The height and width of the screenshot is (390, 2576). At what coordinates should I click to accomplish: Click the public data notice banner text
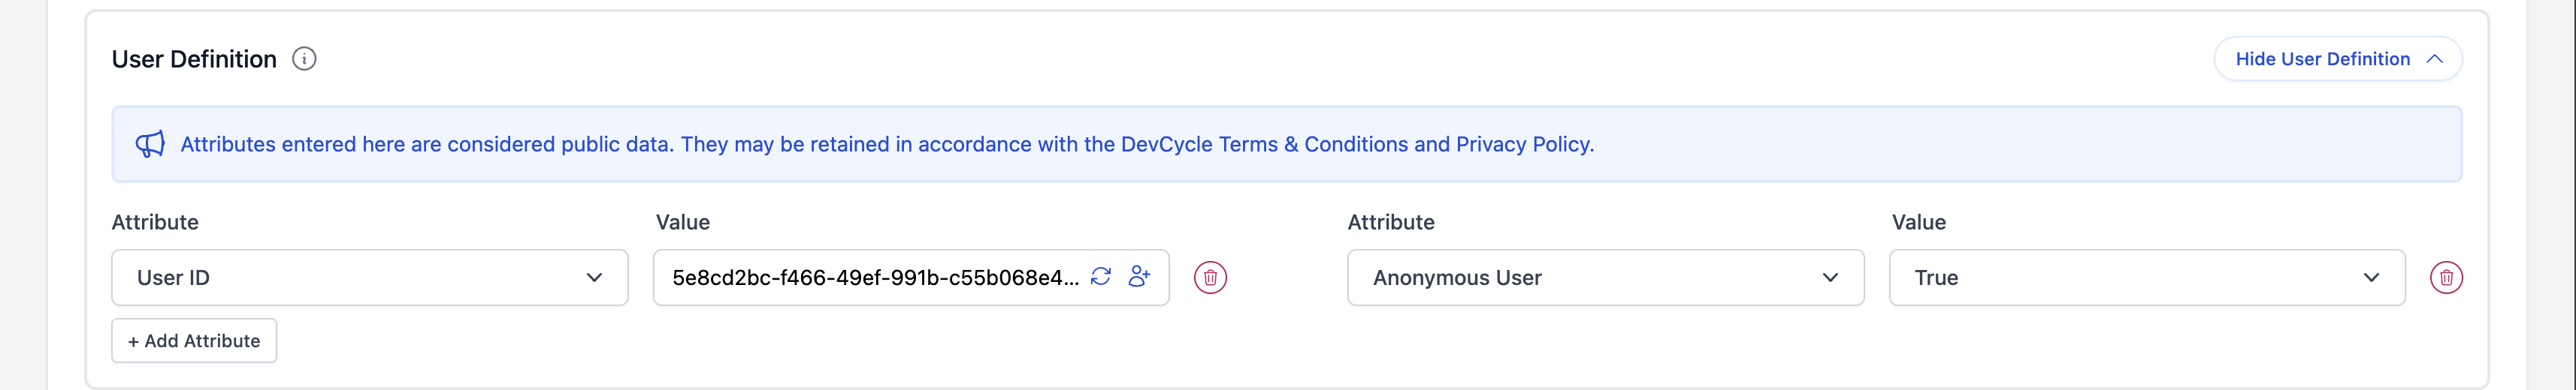pyautogui.click(x=886, y=144)
